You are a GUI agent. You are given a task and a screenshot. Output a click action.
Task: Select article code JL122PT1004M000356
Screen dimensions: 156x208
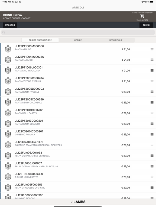coord(29,57)
